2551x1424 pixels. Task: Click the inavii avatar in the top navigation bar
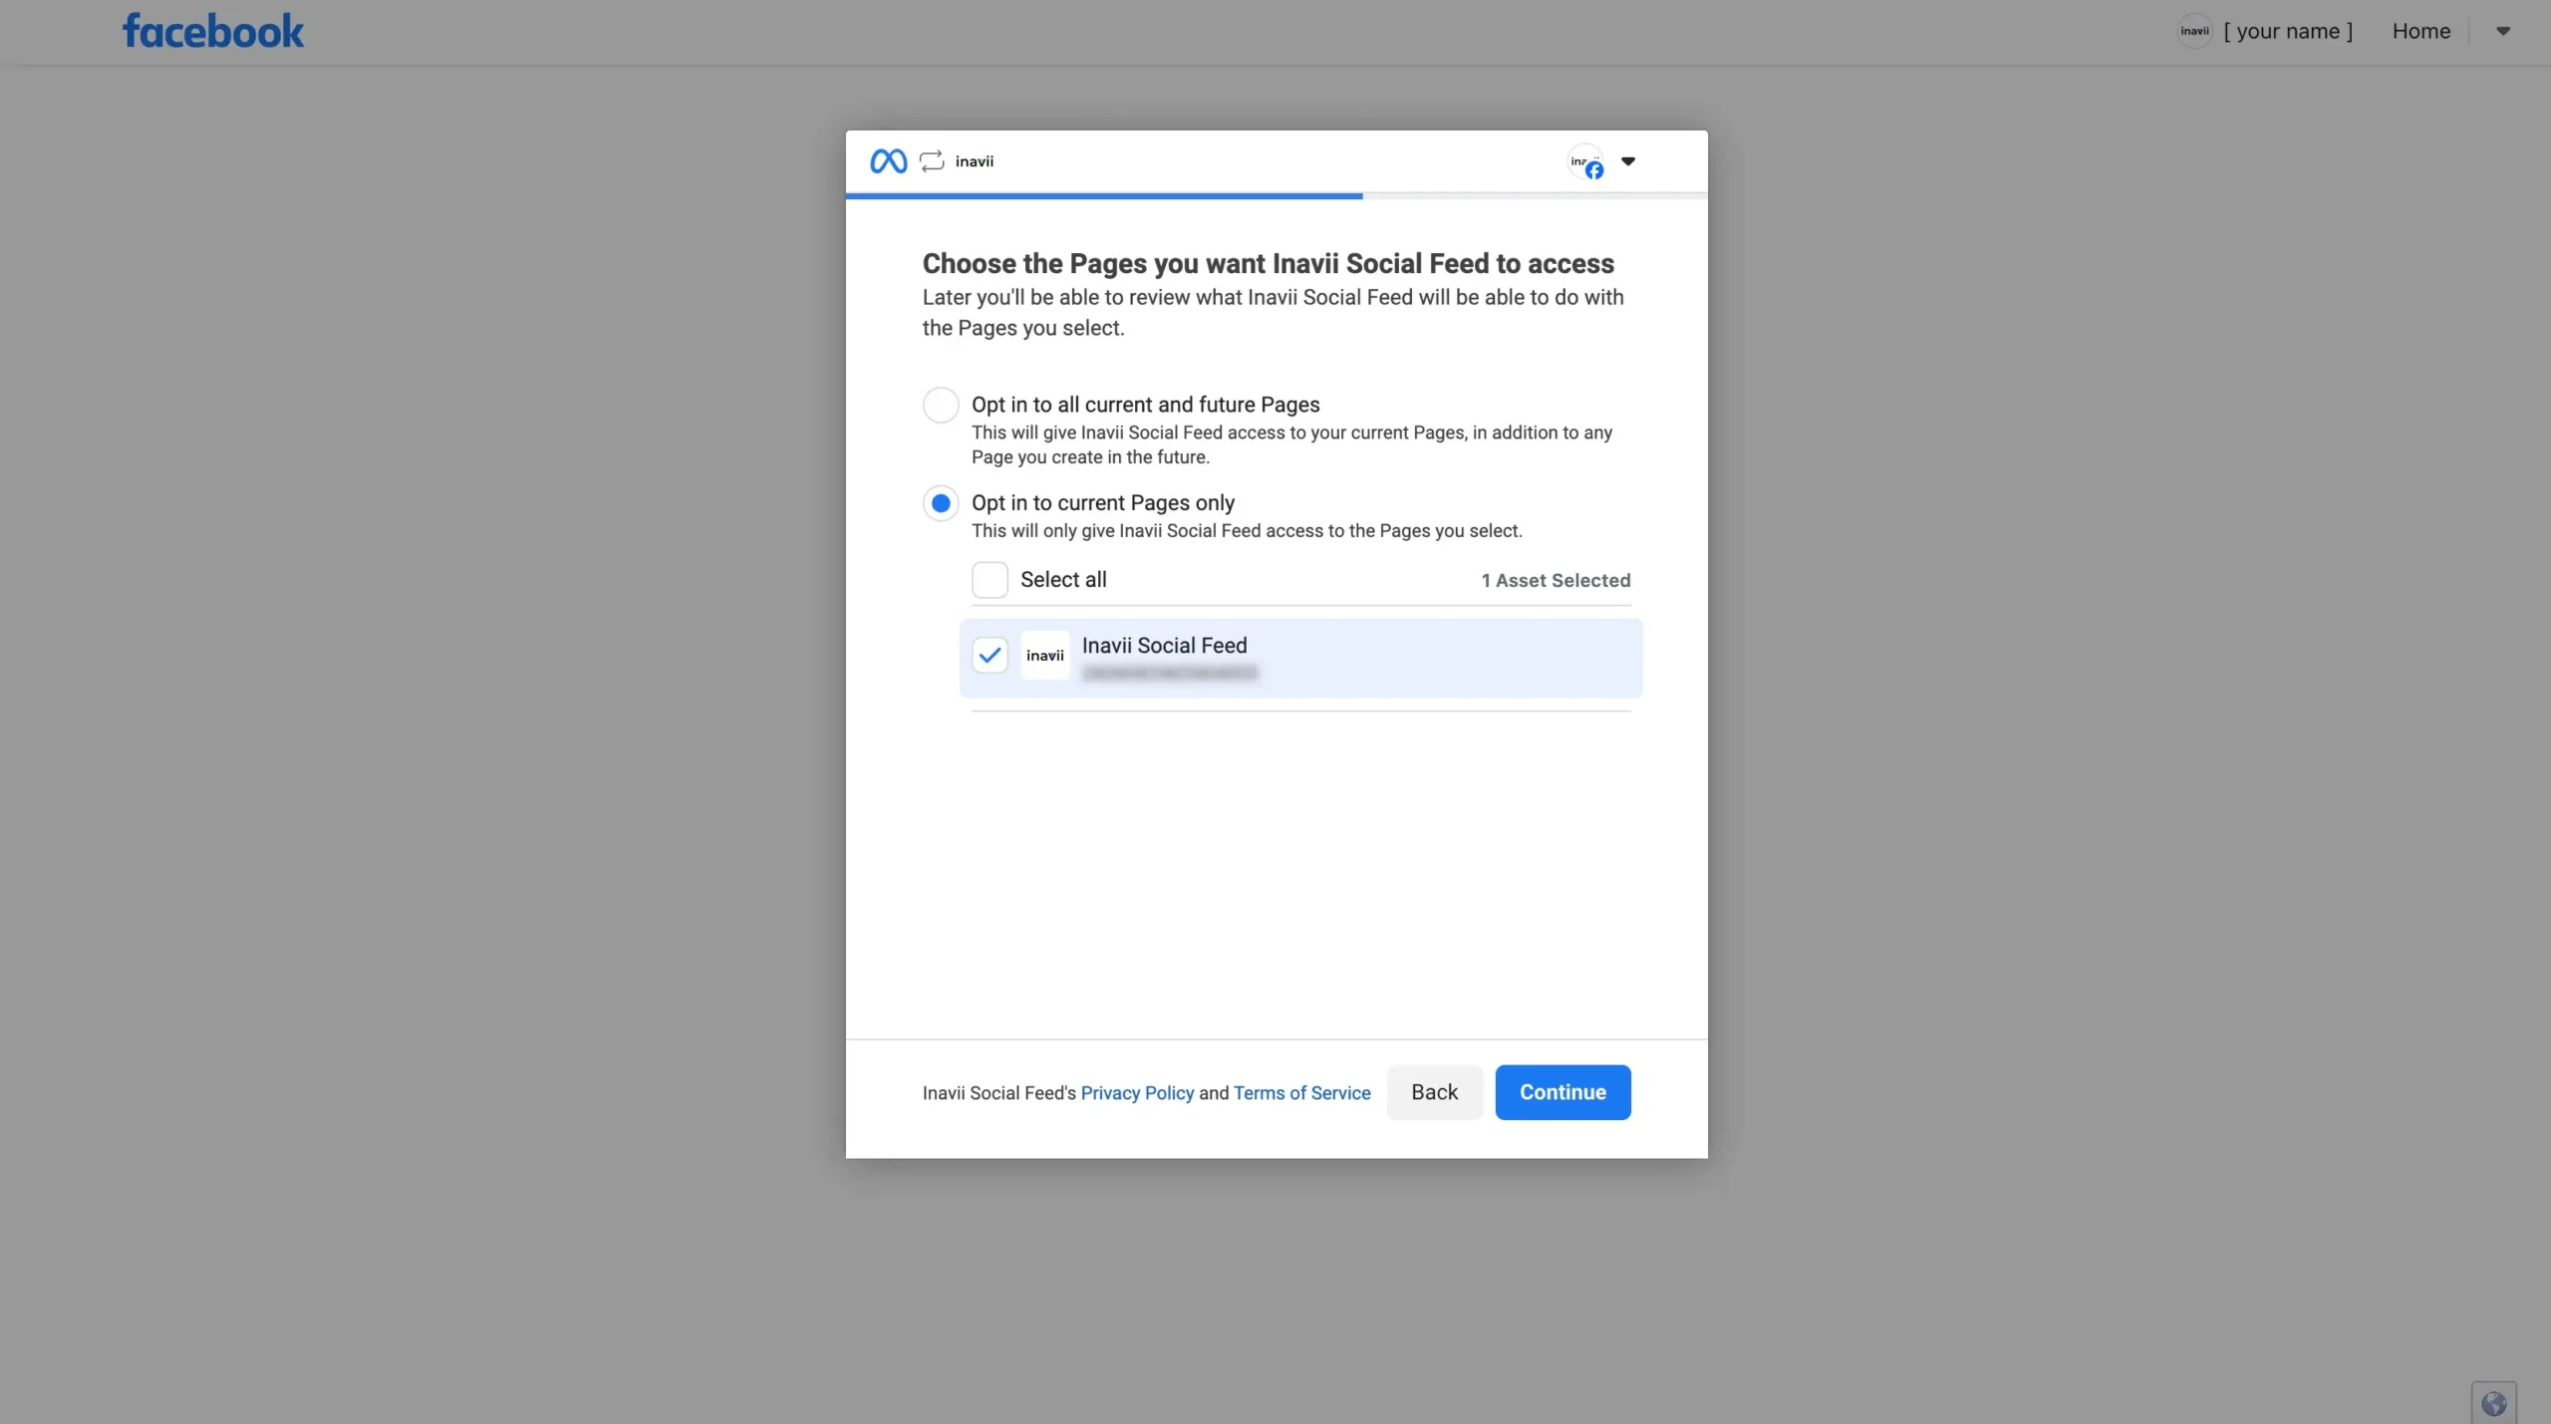tap(2194, 31)
